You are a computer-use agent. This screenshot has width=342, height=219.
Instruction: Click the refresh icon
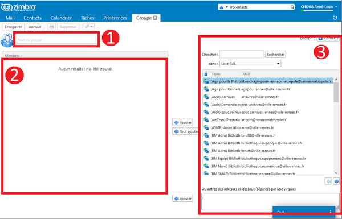pyautogui.click(x=335, y=18)
